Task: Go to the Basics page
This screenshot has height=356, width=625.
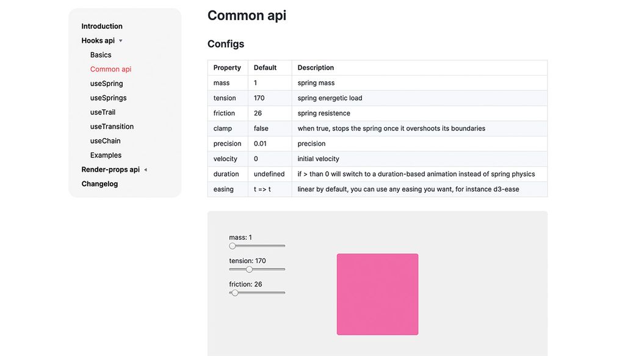Action: (100, 54)
